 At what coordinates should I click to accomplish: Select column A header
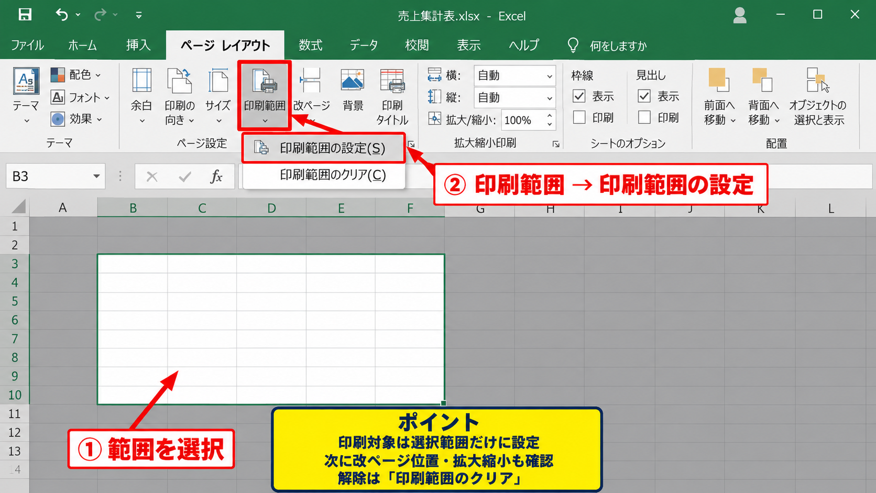tap(63, 208)
